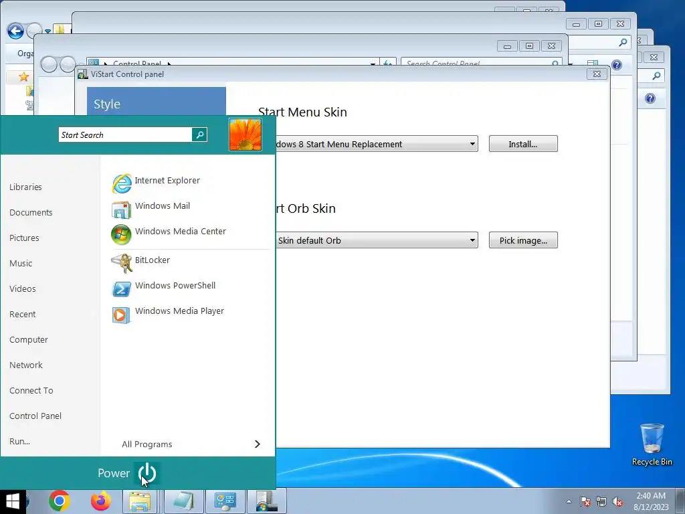Click the Windows start button on taskbar
The width and height of the screenshot is (685, 514).
12,501
